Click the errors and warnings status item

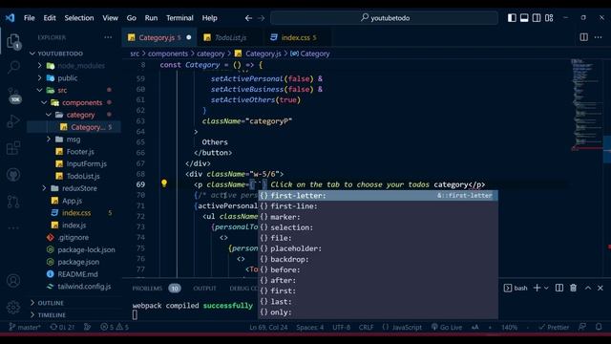[115, 327]
